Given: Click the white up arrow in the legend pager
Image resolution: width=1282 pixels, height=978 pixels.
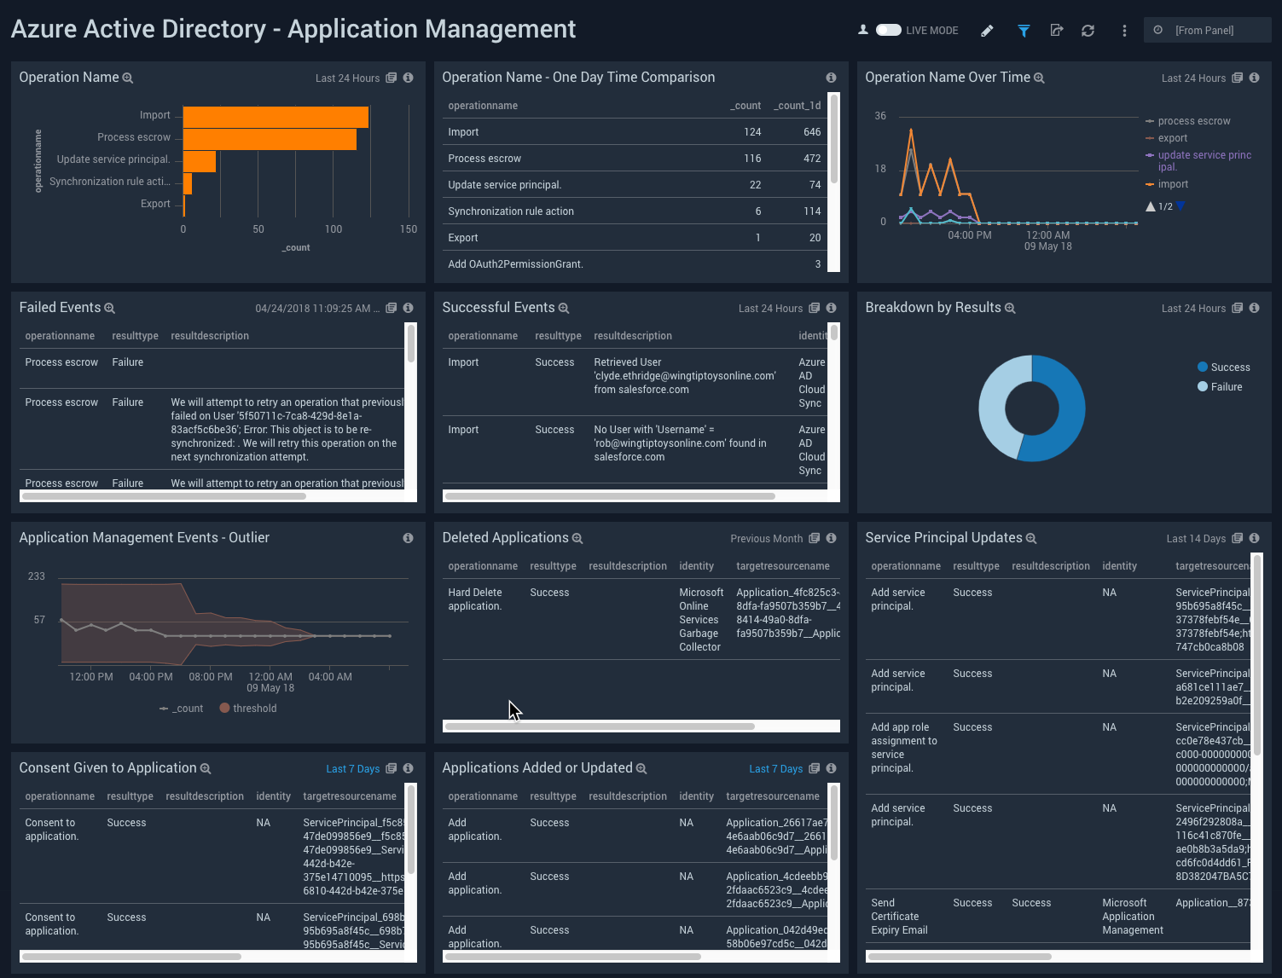Looking at the screenshot, I should pyautogui.click(x=1150, y=206).
